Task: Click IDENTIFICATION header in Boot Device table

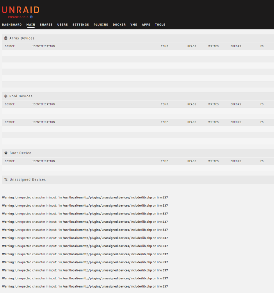Action: [x=44, y=161]
